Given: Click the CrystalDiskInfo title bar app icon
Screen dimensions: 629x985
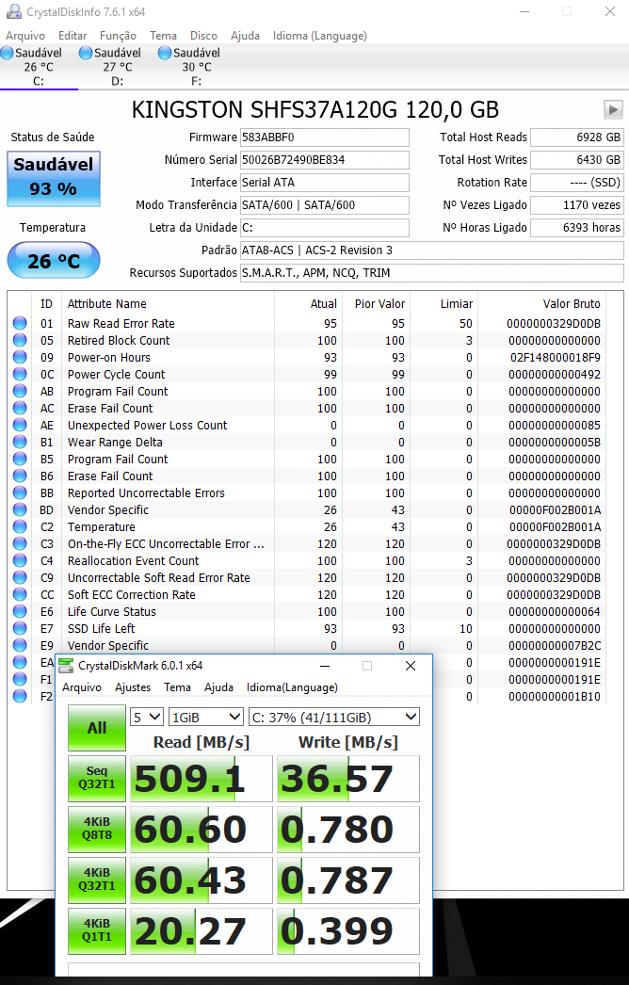Looking at the screenshot, I should tap(13, 11).
